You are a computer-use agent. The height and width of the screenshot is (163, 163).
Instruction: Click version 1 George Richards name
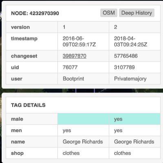coord(83,142)
